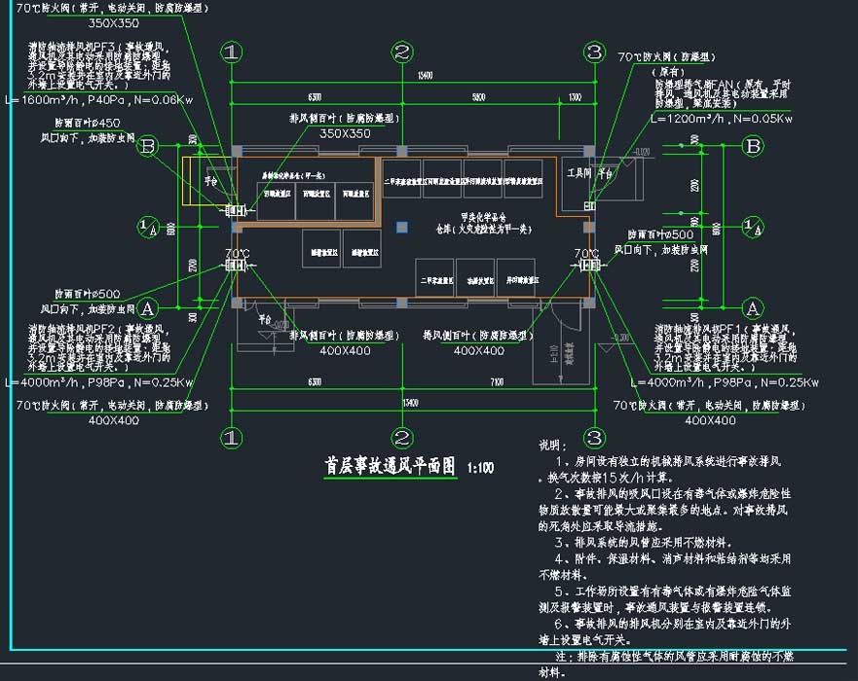The height and width of the screenshot is (681, 858).
Task: Click the small exhaust fan symbol in 工具间
Action: point(589,205)
